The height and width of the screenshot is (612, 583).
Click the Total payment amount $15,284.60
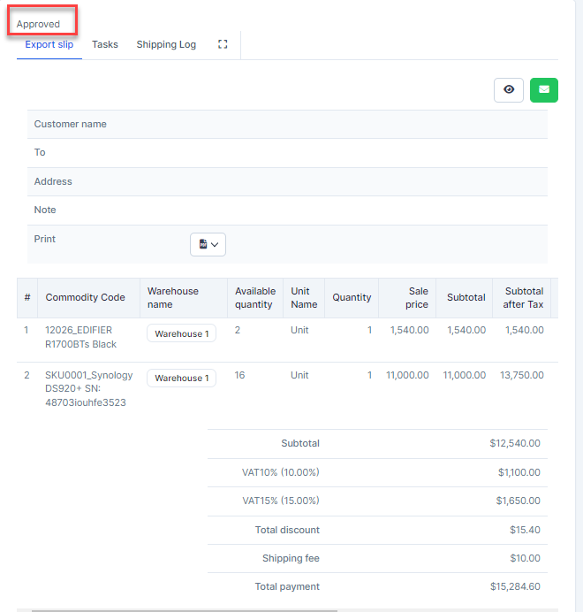[515, 586]
